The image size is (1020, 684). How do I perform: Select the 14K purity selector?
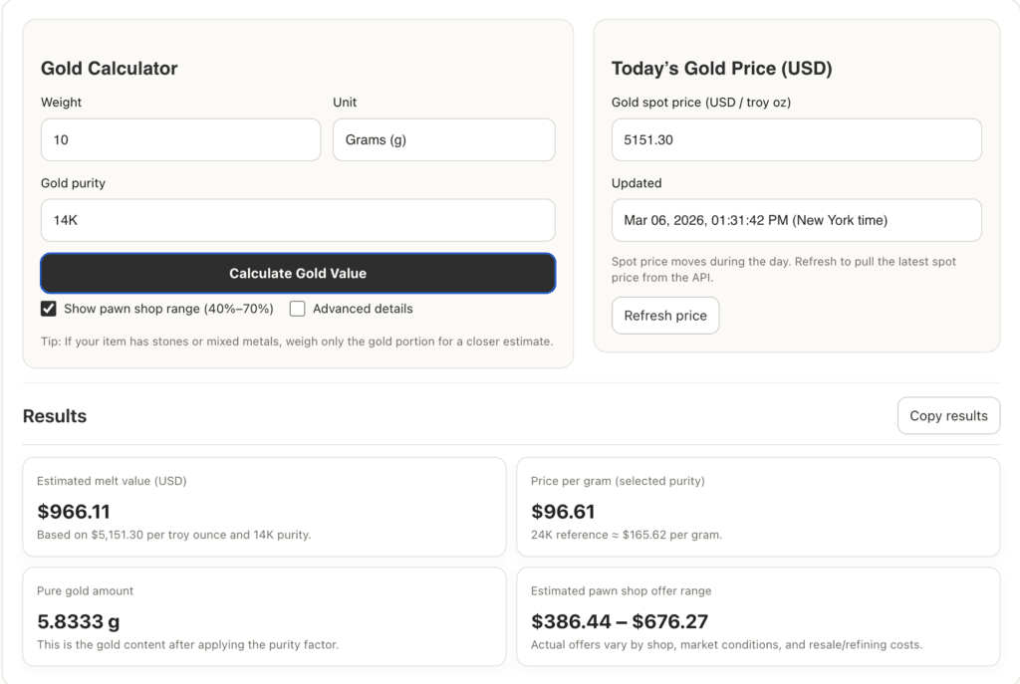297,220
